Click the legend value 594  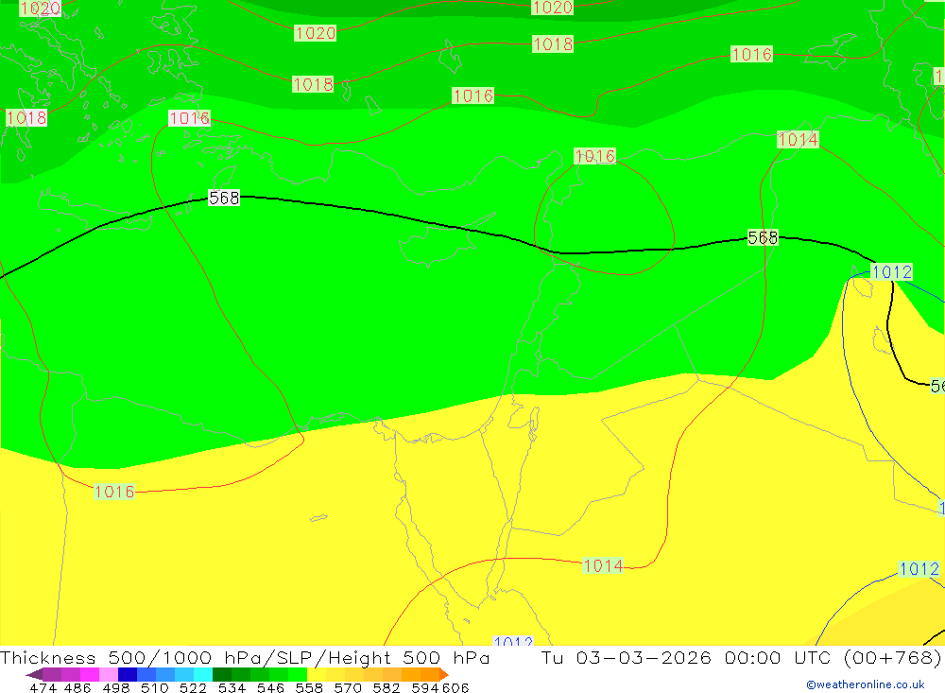(425, 687)
